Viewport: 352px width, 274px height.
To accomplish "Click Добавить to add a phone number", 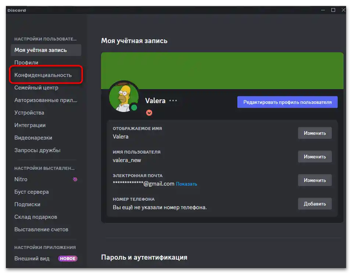I will click(x=315, y=204).
